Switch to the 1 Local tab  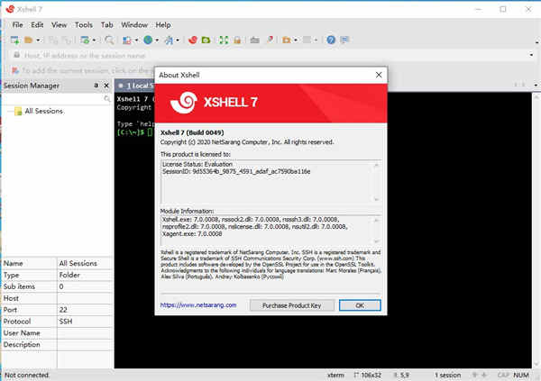click(136, 86)
